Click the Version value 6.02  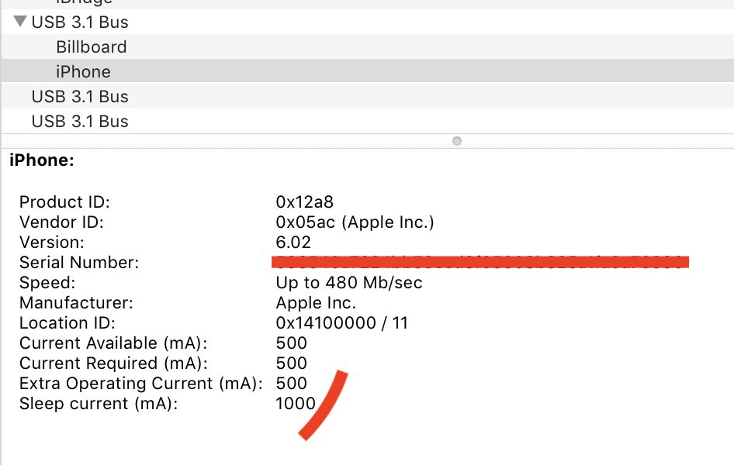[x=292, y=242]
